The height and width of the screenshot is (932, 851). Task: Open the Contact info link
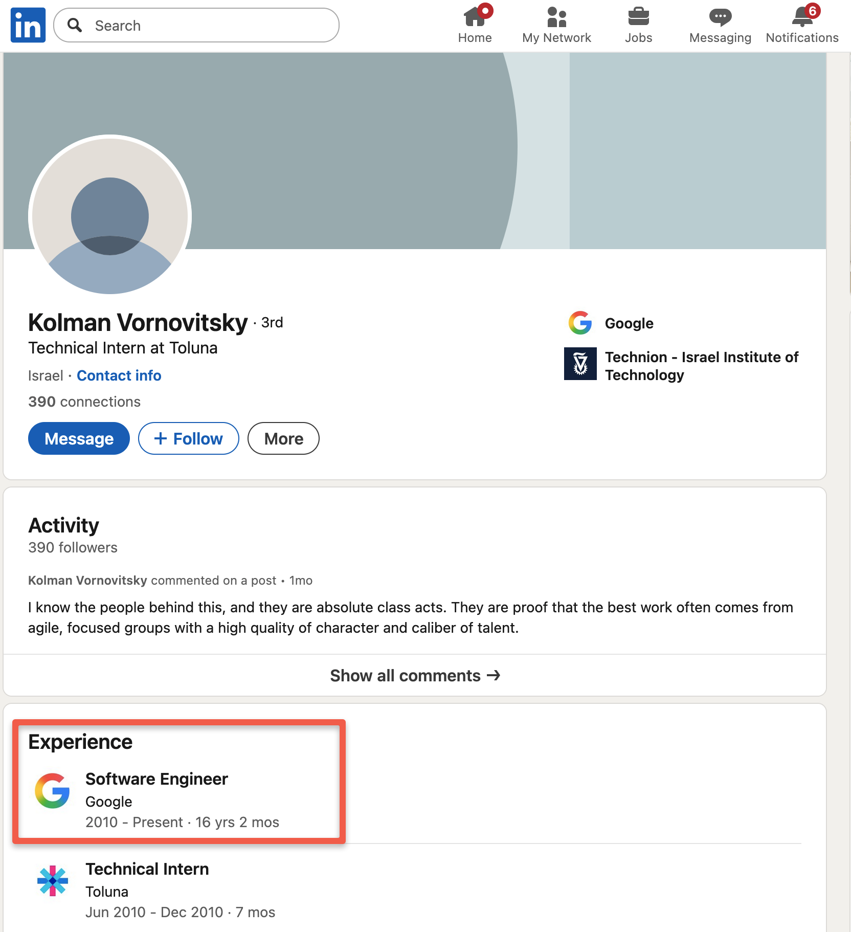click(x=119, y=375)
